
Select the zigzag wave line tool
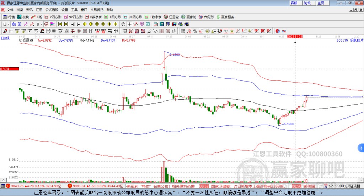point(155,31)
